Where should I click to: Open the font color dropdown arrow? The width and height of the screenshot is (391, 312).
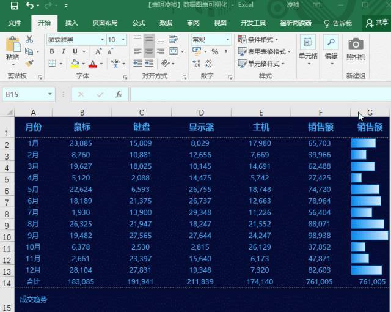[101, 64]
